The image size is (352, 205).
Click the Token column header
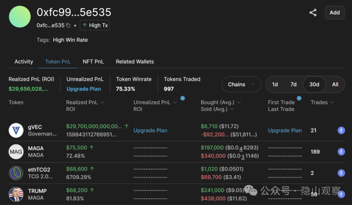(16, 102)
